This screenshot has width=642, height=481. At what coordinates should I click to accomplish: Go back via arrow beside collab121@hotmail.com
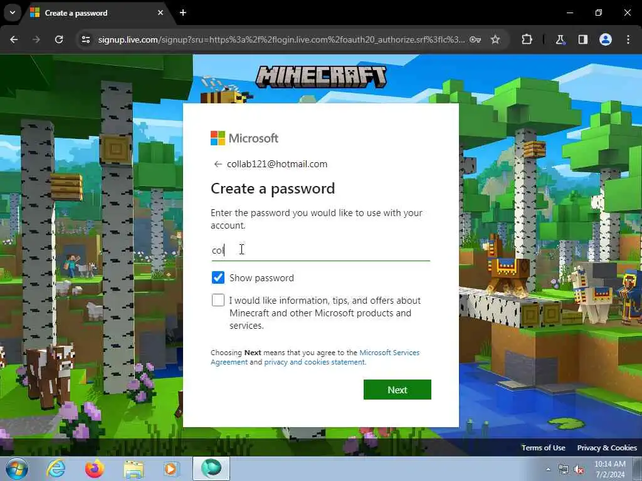[218, 165]
